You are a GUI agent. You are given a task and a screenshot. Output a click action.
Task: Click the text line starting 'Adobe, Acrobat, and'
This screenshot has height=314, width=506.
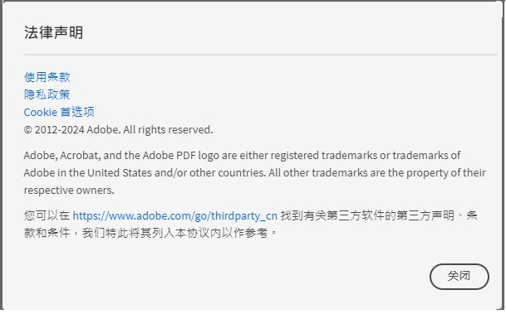[242, 156]
